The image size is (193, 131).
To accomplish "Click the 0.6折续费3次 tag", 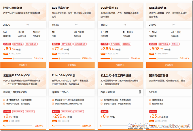I will (x=80, y=44).
